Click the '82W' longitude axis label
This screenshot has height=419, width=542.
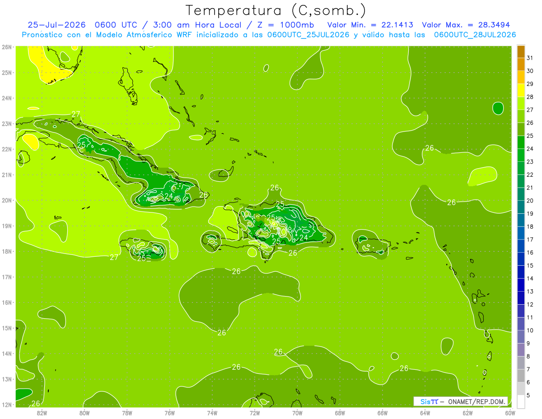(42, 412)
